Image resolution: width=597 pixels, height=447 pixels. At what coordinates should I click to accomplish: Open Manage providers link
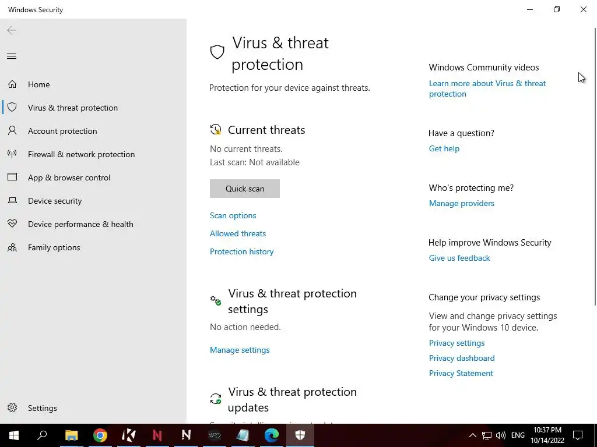click(x=462, y=203)
